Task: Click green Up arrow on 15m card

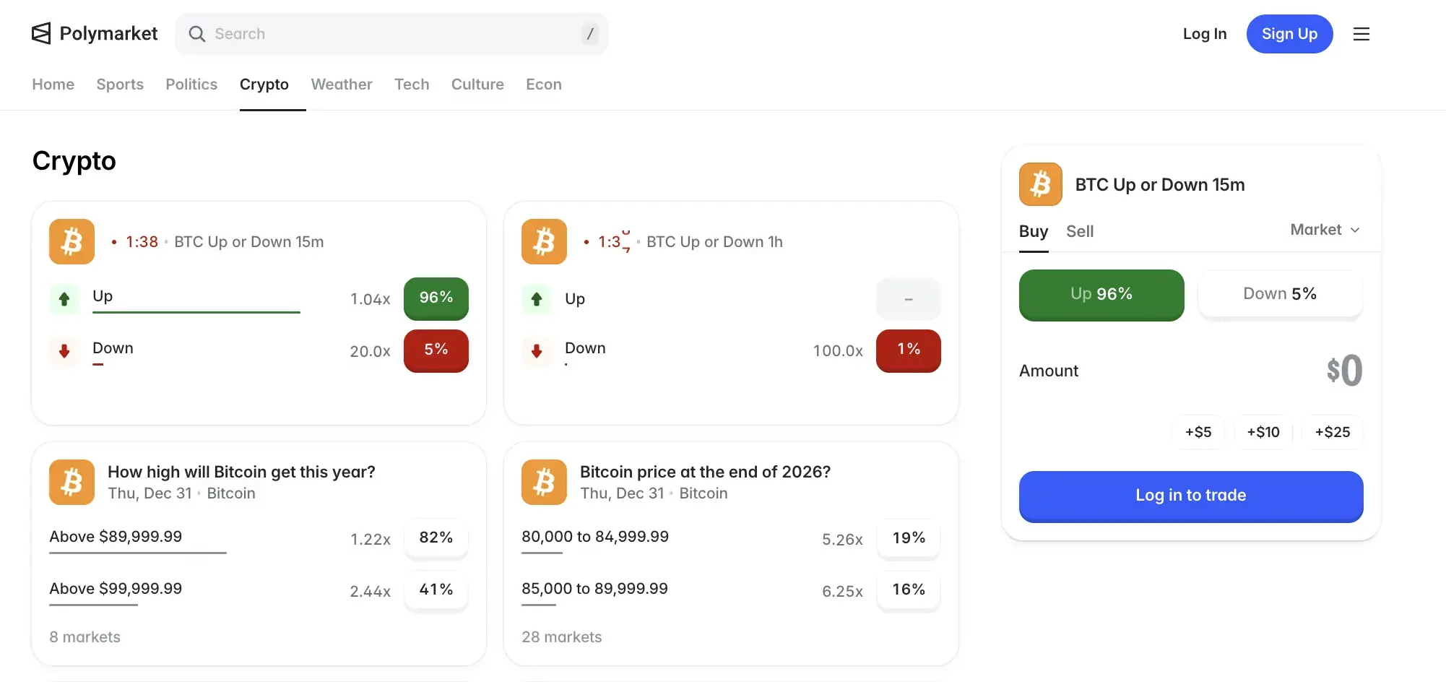Action: coord(64,299)
